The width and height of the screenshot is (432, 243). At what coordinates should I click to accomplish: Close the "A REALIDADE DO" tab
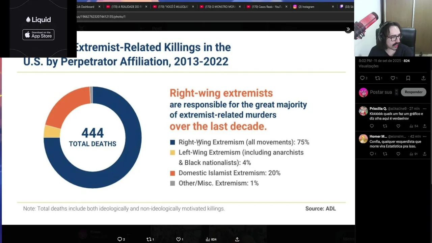point(146,7)
